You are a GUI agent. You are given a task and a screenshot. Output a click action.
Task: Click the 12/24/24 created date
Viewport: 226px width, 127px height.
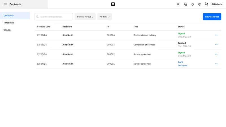pos(42,64)
